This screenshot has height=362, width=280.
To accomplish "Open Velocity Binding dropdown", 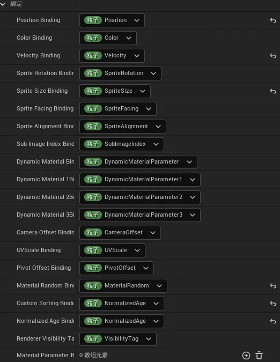I will pos(112,56).
